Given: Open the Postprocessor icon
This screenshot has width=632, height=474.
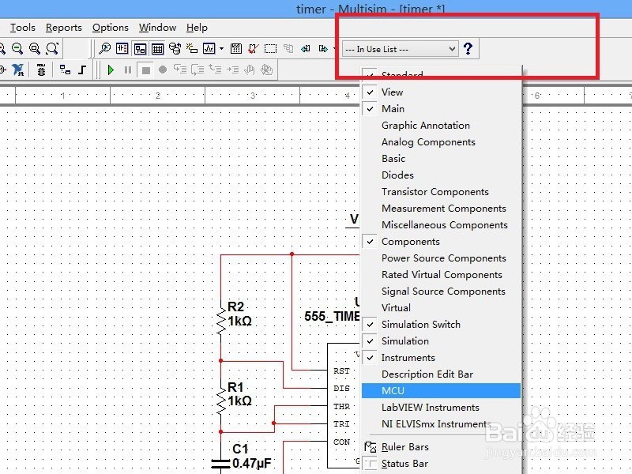Looking at the screenshot, I should 236,49.
